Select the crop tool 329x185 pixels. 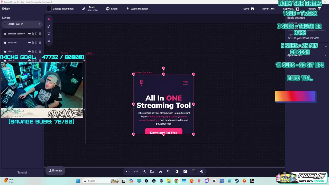[49, 34]
